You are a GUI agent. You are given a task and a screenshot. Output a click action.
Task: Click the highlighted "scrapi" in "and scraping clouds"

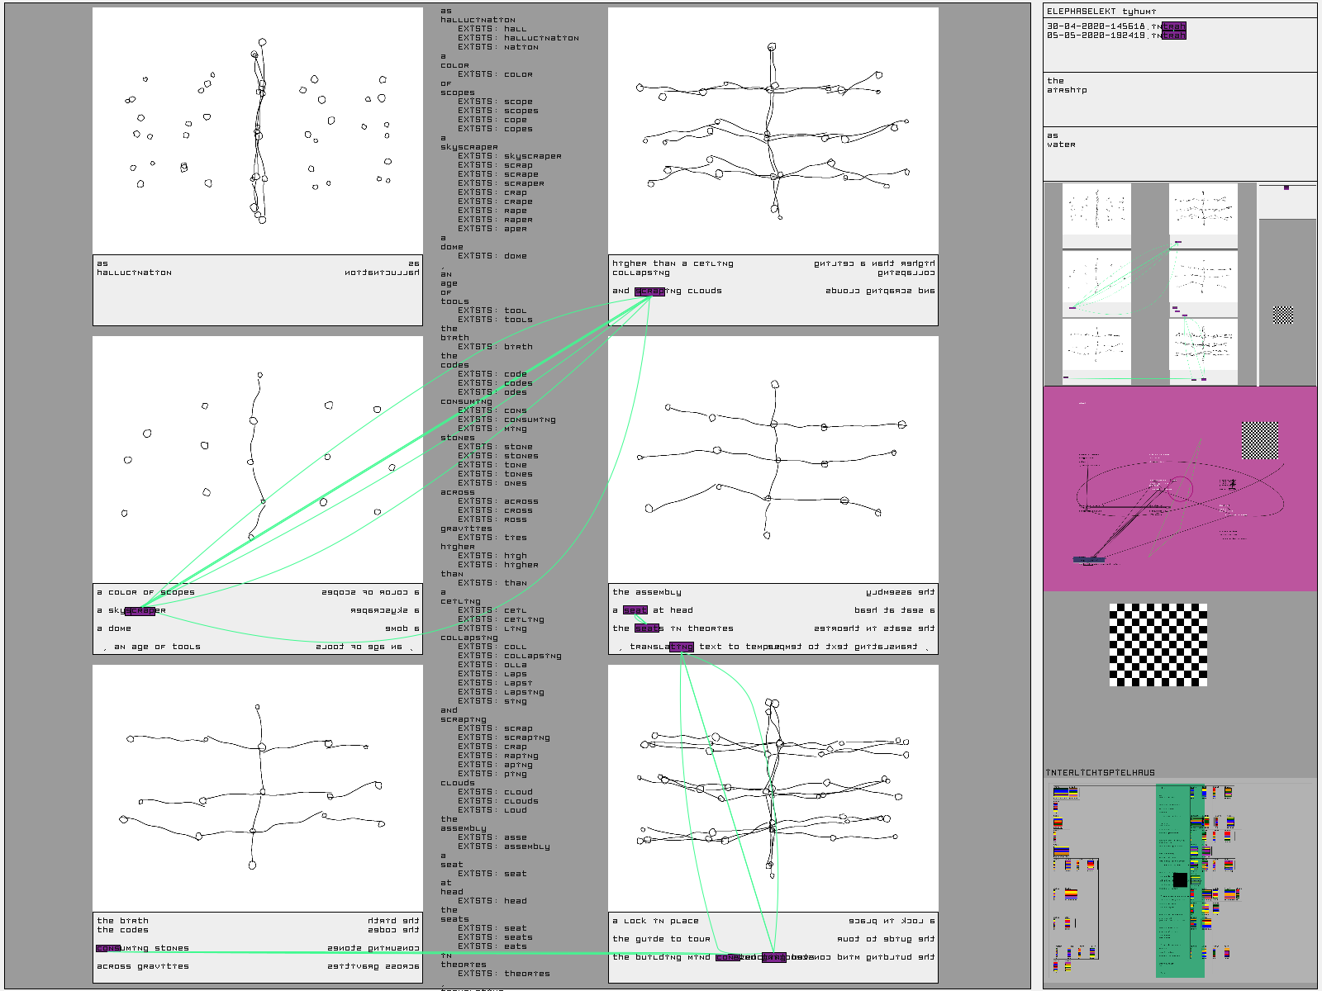point(649,292)
